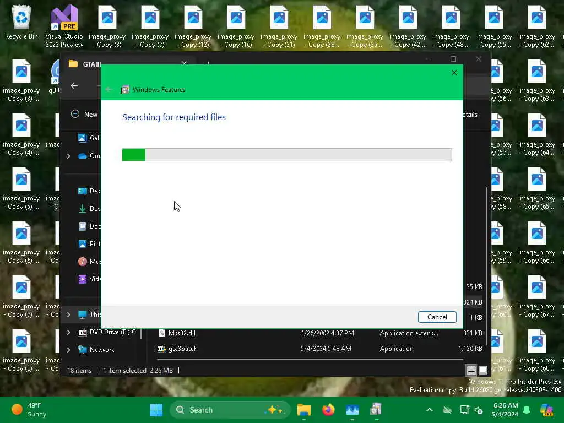Select image_proxy - Copy (48...) desktop file
564x423 pixels.
coord(451,26)
